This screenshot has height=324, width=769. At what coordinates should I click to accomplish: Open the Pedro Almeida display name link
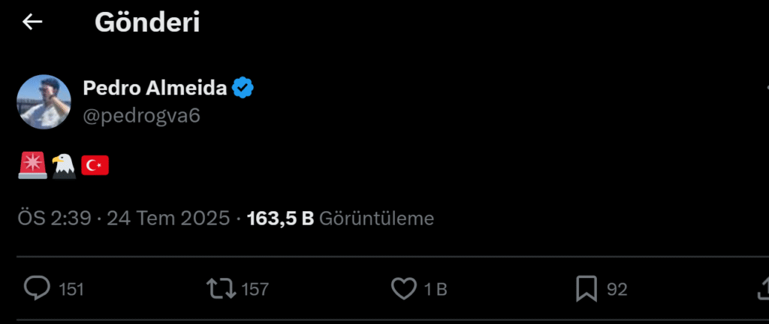(155, 89)
